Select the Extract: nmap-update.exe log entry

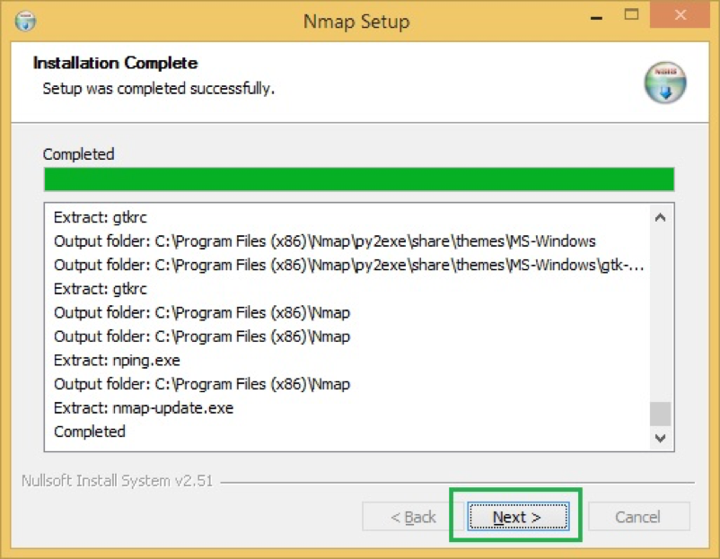144,407
